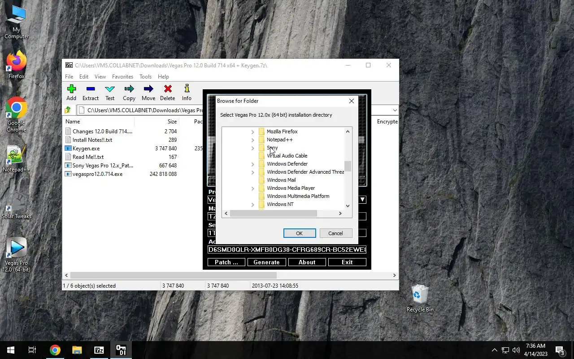Click the Patch button in keygen
The height and width of the screenshot is (359, 574).
(226, 262)
